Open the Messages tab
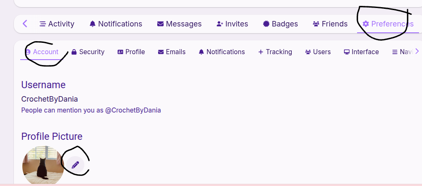This screenshot has width=422, height=186. coord(179,24)
